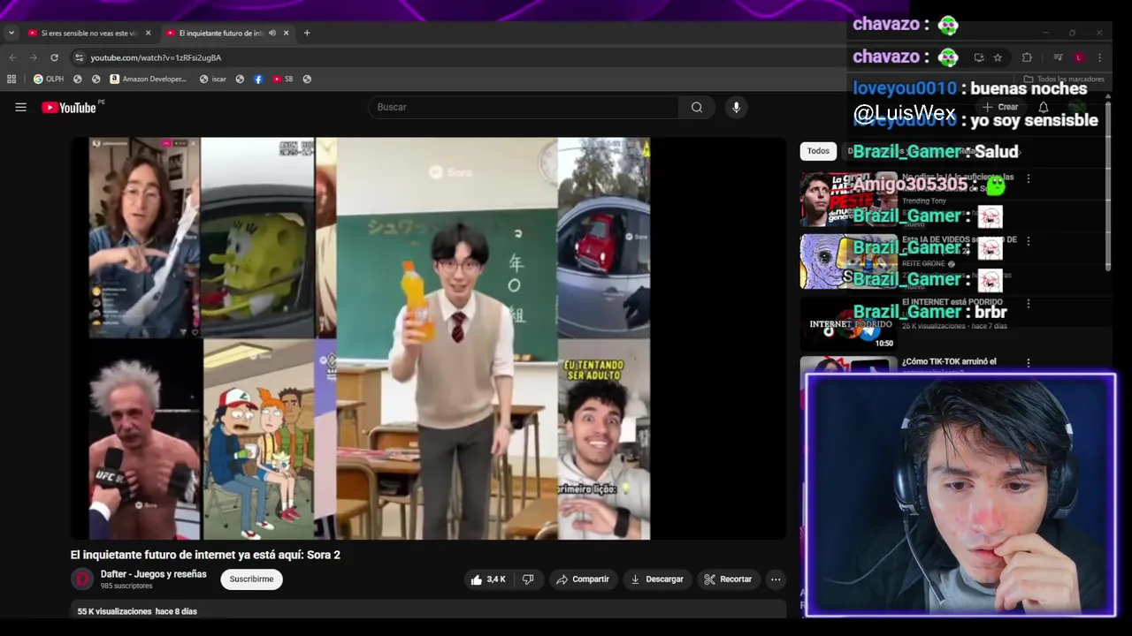Open the OLPH Google bookmark
The image size is (1132, 636).
49,79
